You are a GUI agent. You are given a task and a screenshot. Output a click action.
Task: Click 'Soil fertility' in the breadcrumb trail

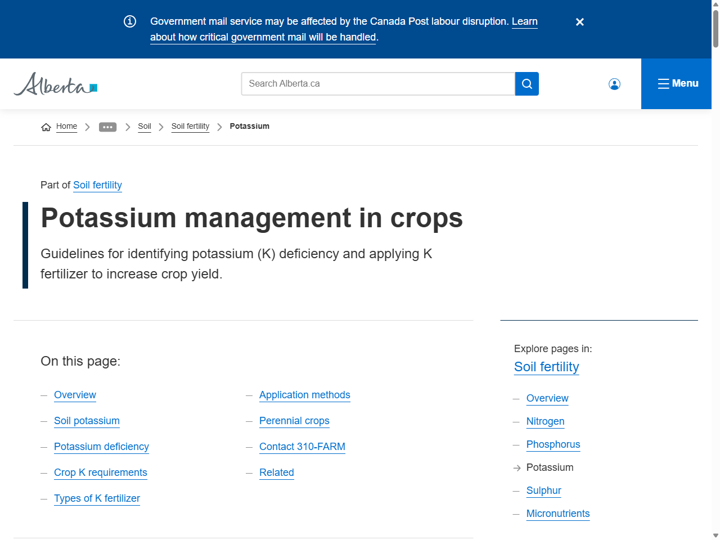pyautogui.click(x=190, y=127)
